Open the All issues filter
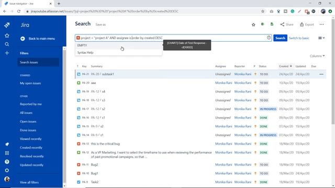Image resolution: width=335 pixels, height=188 pixels. 26,113
